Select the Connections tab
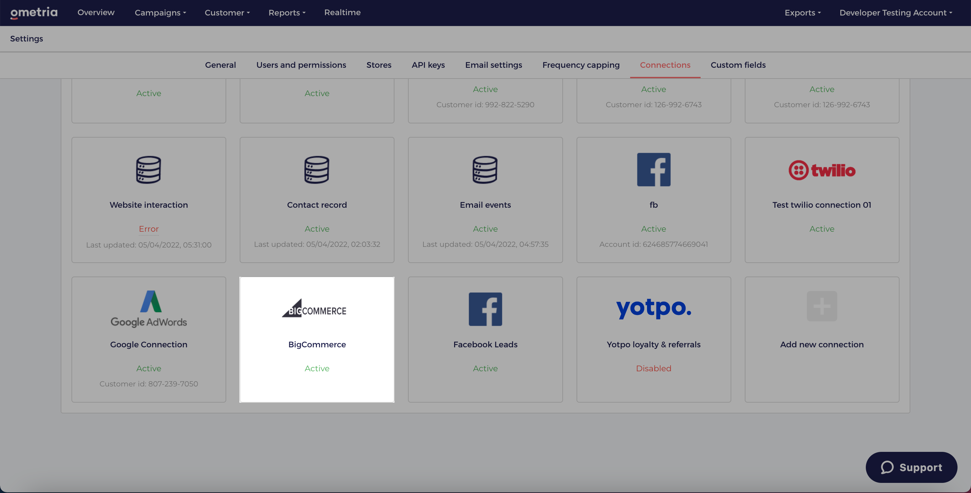Image resolution: width=971 pixels, height=493 pixels. pyautogui.click(x=665, y=65)
